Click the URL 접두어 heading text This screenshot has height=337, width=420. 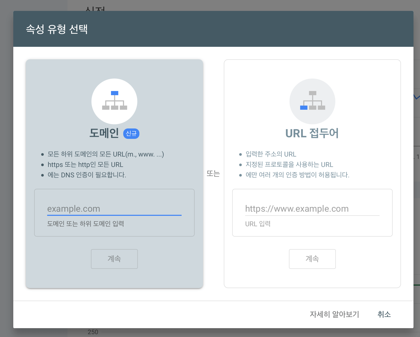[312, 133]
